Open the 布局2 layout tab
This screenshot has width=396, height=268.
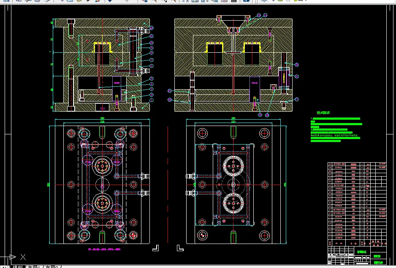[52, 266]
